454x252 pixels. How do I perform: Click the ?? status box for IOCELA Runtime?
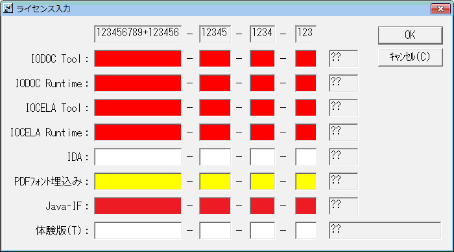click(x=343, y=132)
